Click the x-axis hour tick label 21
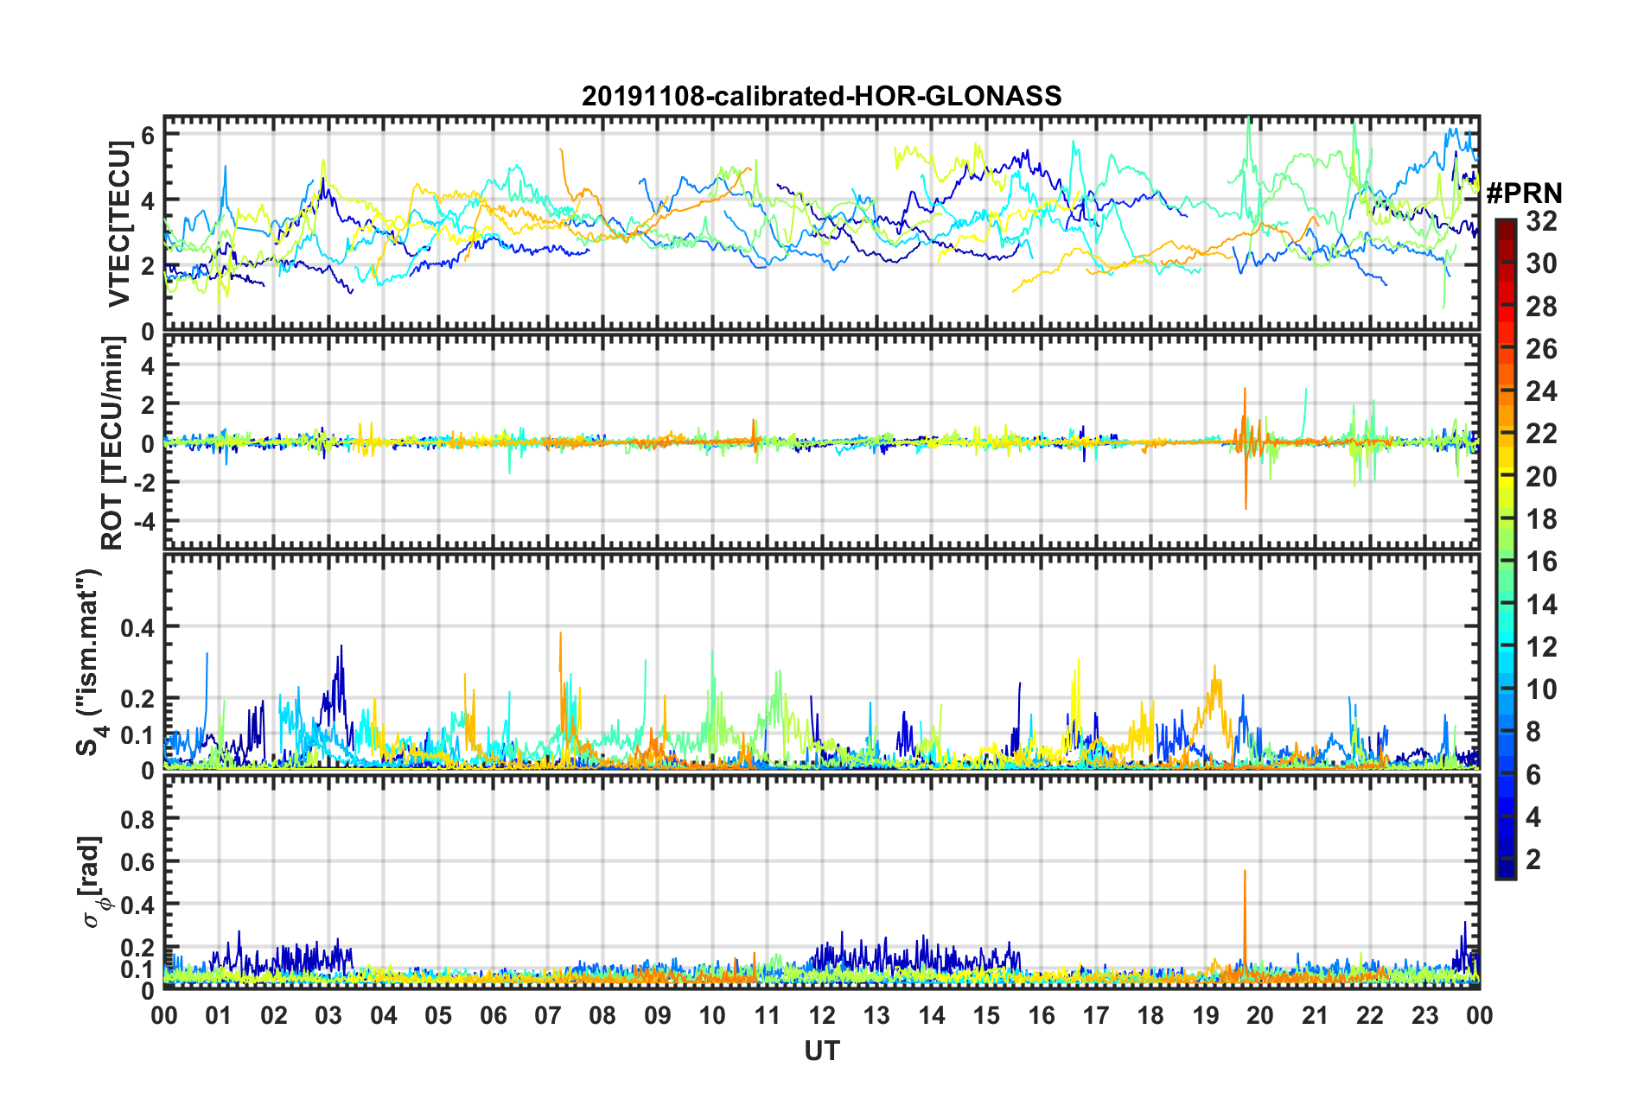1644x1099 pixels. [1315, 1015]
